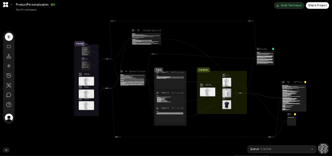The image size is (332, 156).
Task: Click the Gemini 3 Flash model label
Action: click(x=137, y=71)
